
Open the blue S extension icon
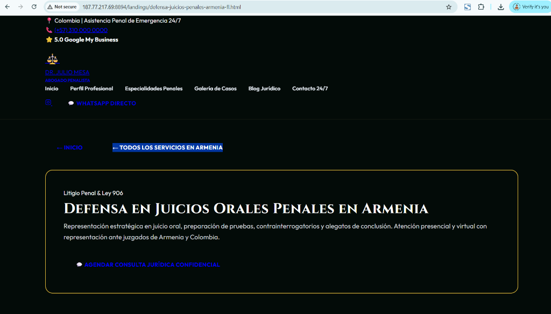pos(468,7)
